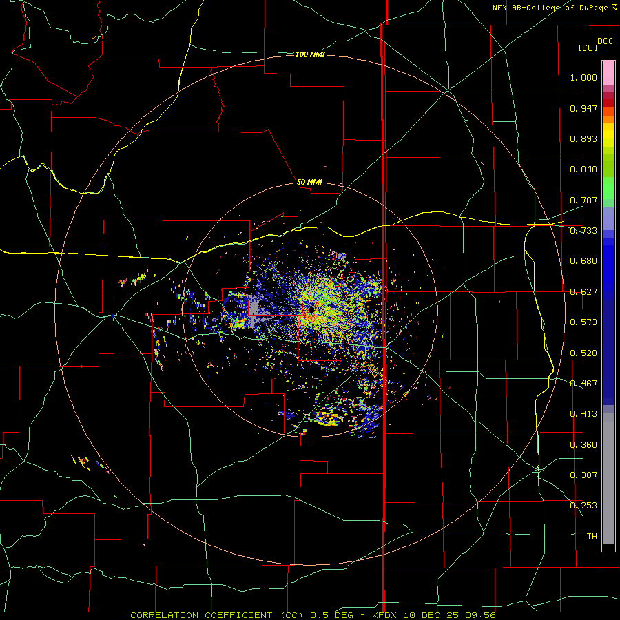The width and height of the screenshot is (620, 620).
Task: Click the 50 NMI range ring label
Action: (309, 182)
